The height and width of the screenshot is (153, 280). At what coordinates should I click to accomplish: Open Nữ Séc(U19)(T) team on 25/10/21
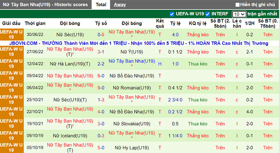(x=70, y=100)
